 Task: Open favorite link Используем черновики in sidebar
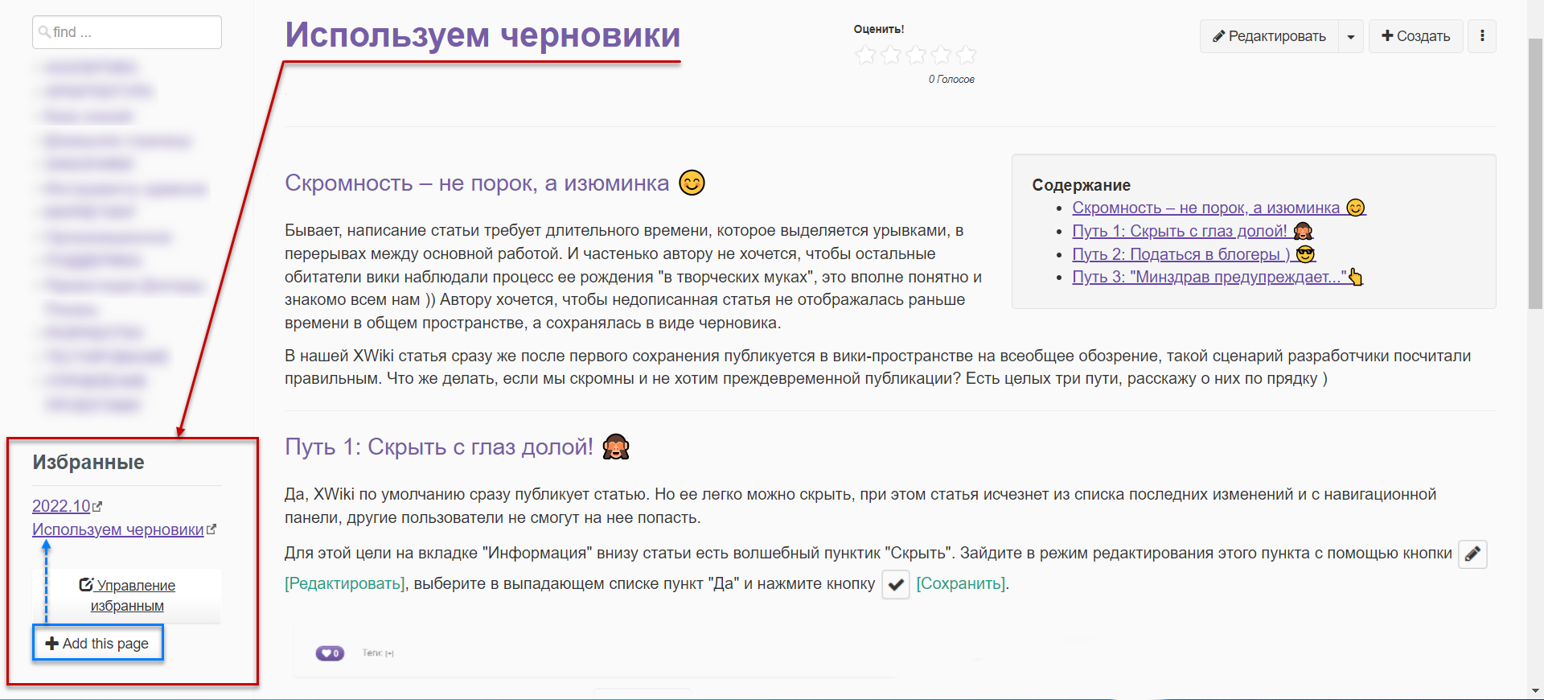[x=118, y=529]
